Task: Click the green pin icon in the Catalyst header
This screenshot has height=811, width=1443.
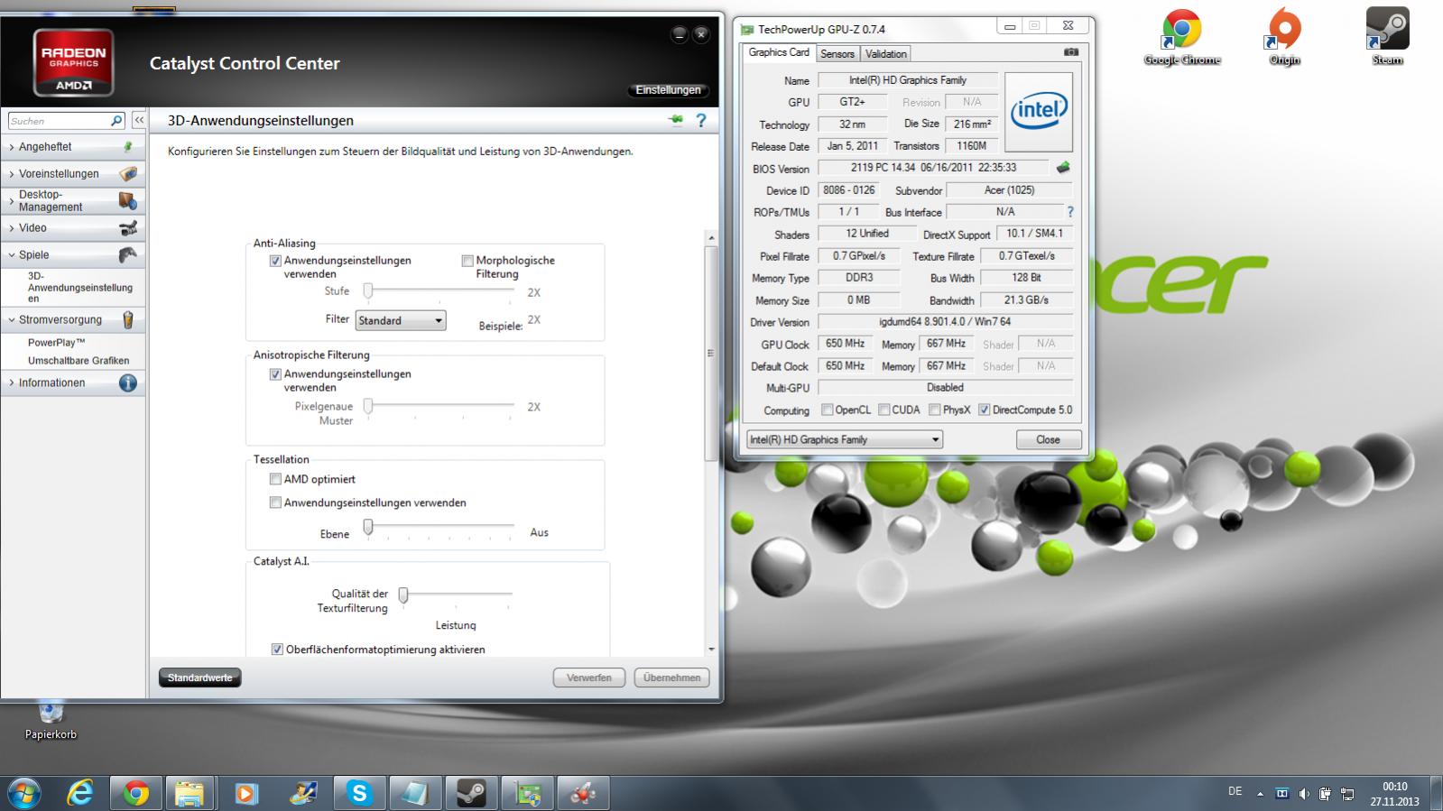Action: [676, 120]
